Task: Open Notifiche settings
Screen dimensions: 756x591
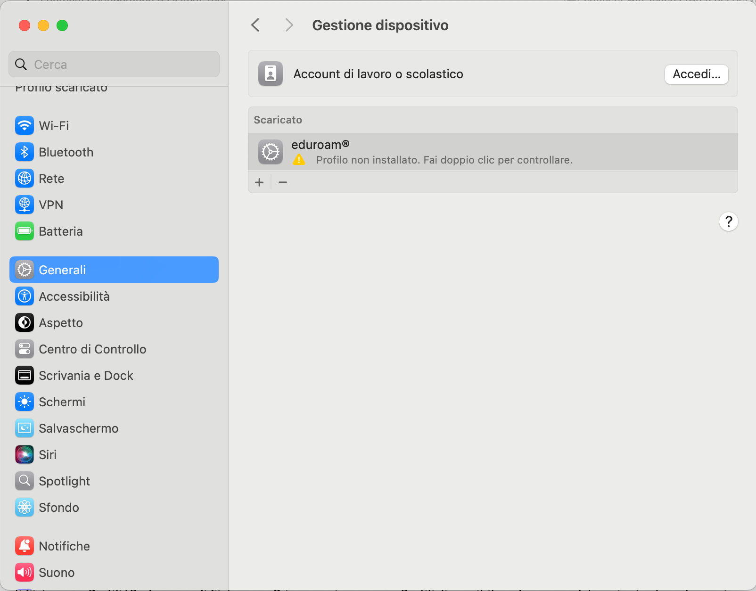Action: pos(64,546)
